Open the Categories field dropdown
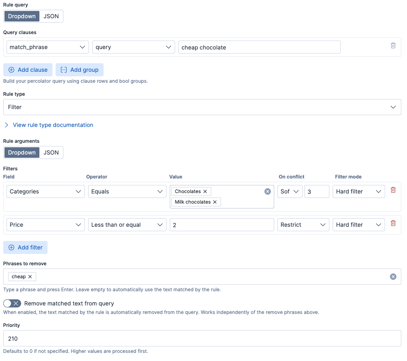Image resolution: width=407 pixels, height=361 pixels. (x=45, y=191)
